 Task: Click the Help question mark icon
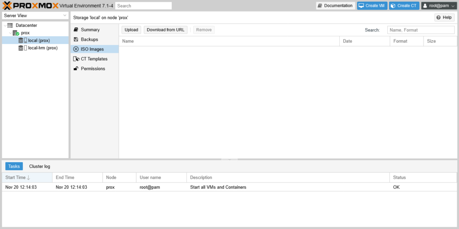[x=438, y=17]
